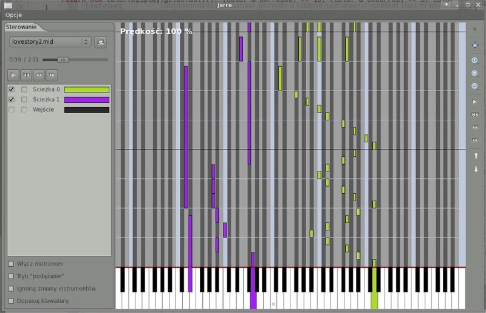The width and height of the screenshot is (486, 313).
Task: Click the playback position slider handle
Action: [63, 60]
